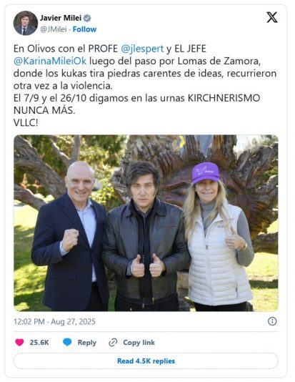Click the tweet text mentioning KIRCHNERISMO NUNCA MÁS
The width and height of the screenshot is (295, 382).
pos(136,104)
